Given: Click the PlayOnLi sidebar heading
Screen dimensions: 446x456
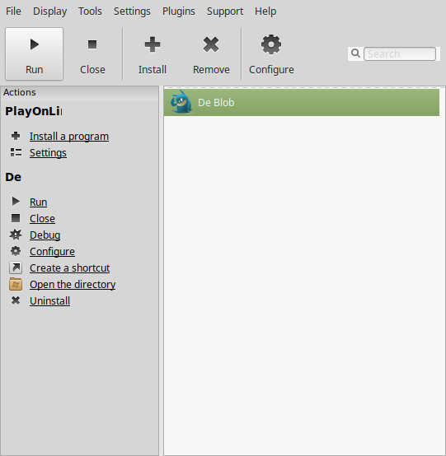Looking at the screenshot, I should [33, 111].
